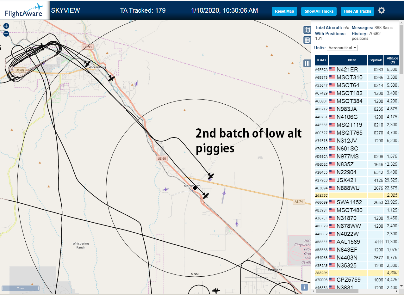
Task: Select aircraft row CPZ5759
Action: [357, 280]
